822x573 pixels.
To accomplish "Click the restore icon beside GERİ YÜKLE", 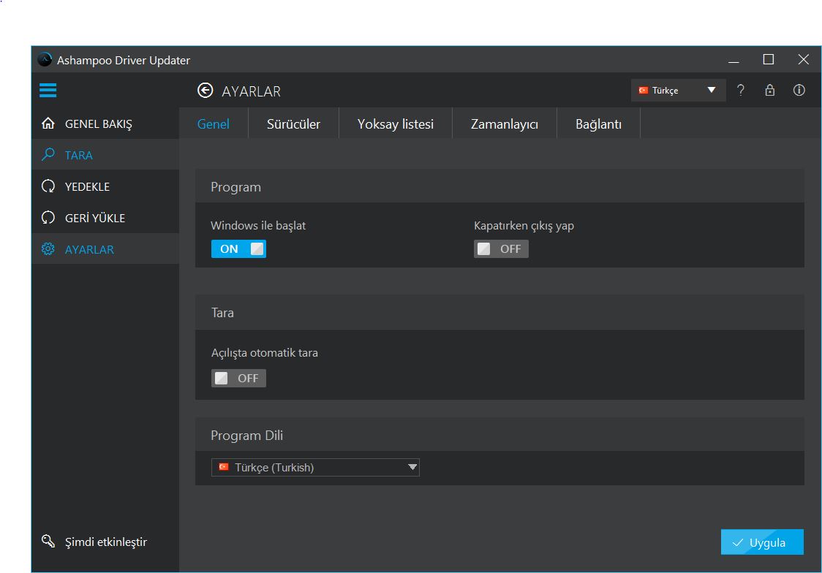I will click(48, 217).
